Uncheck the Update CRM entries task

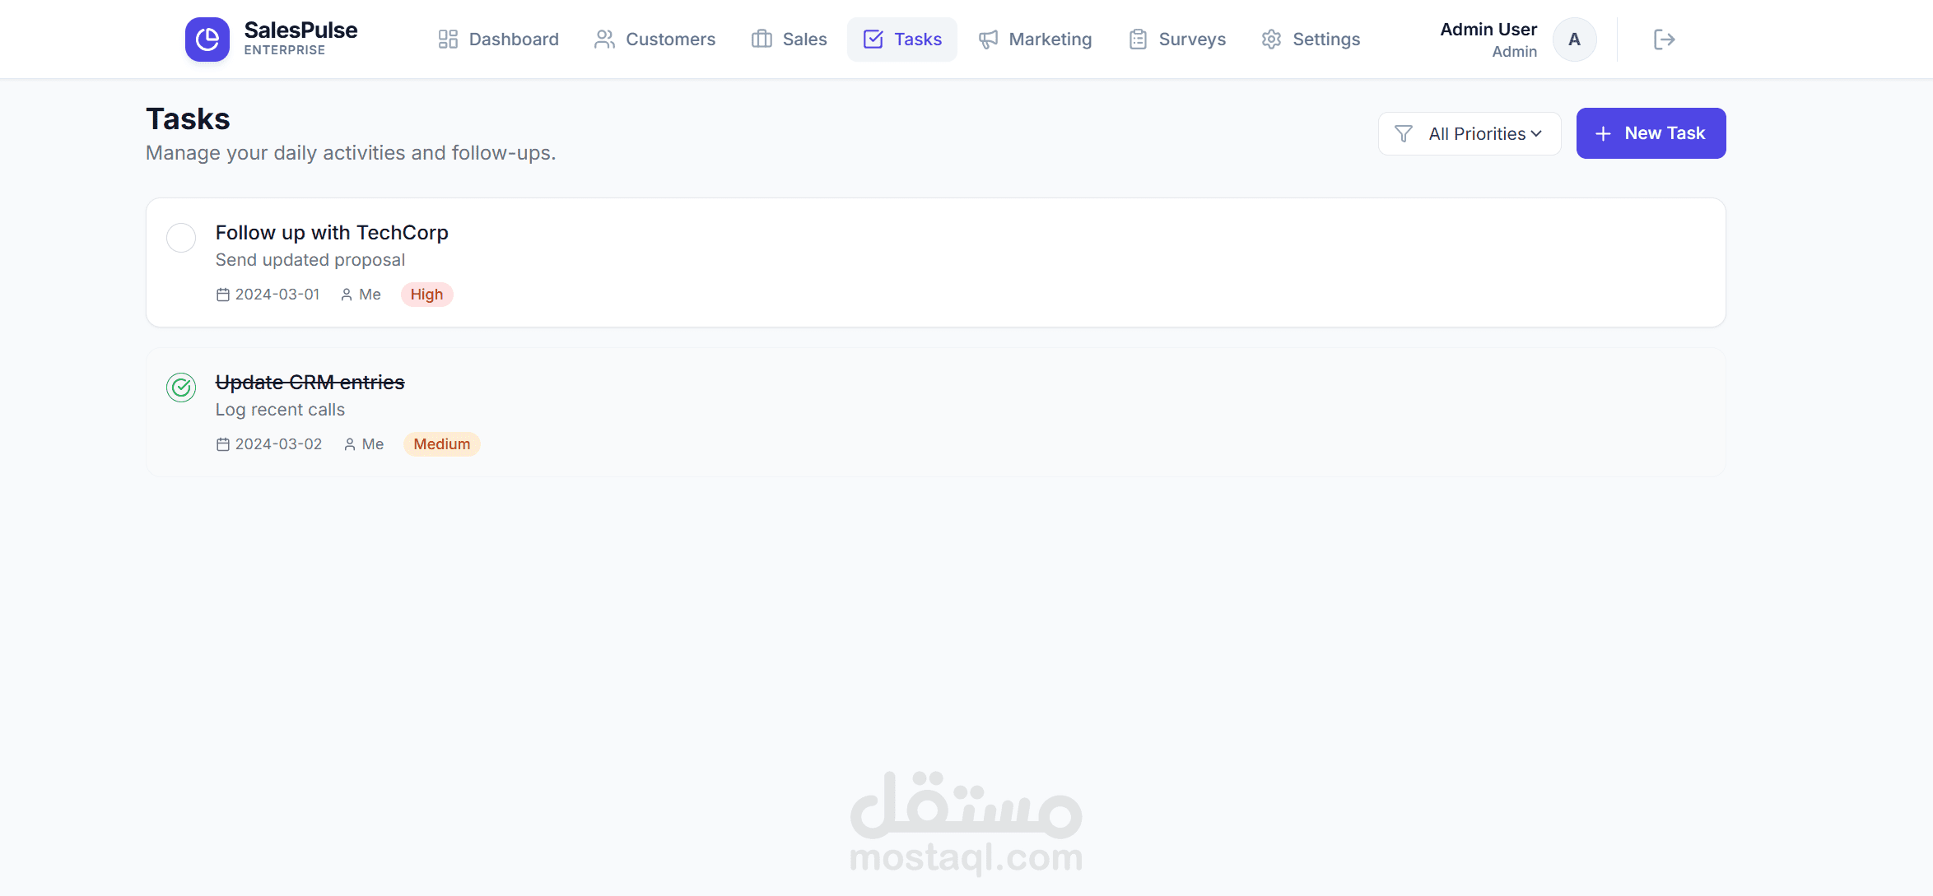[181, 388]
